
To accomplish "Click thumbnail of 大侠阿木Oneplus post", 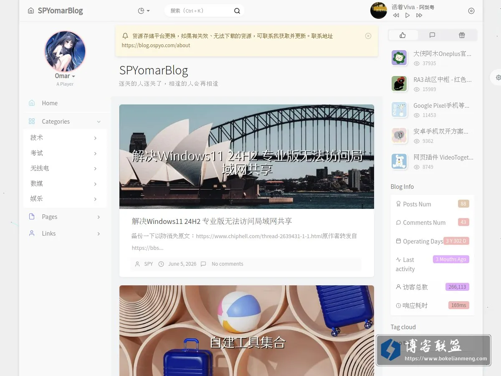I will tap(399, 58).
